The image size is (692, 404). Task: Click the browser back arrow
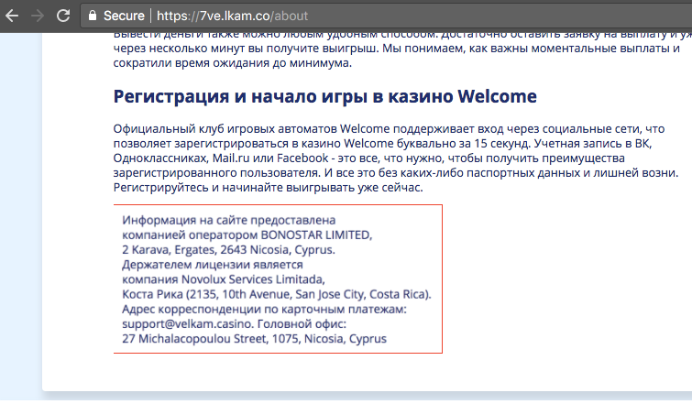pos(12,16)
